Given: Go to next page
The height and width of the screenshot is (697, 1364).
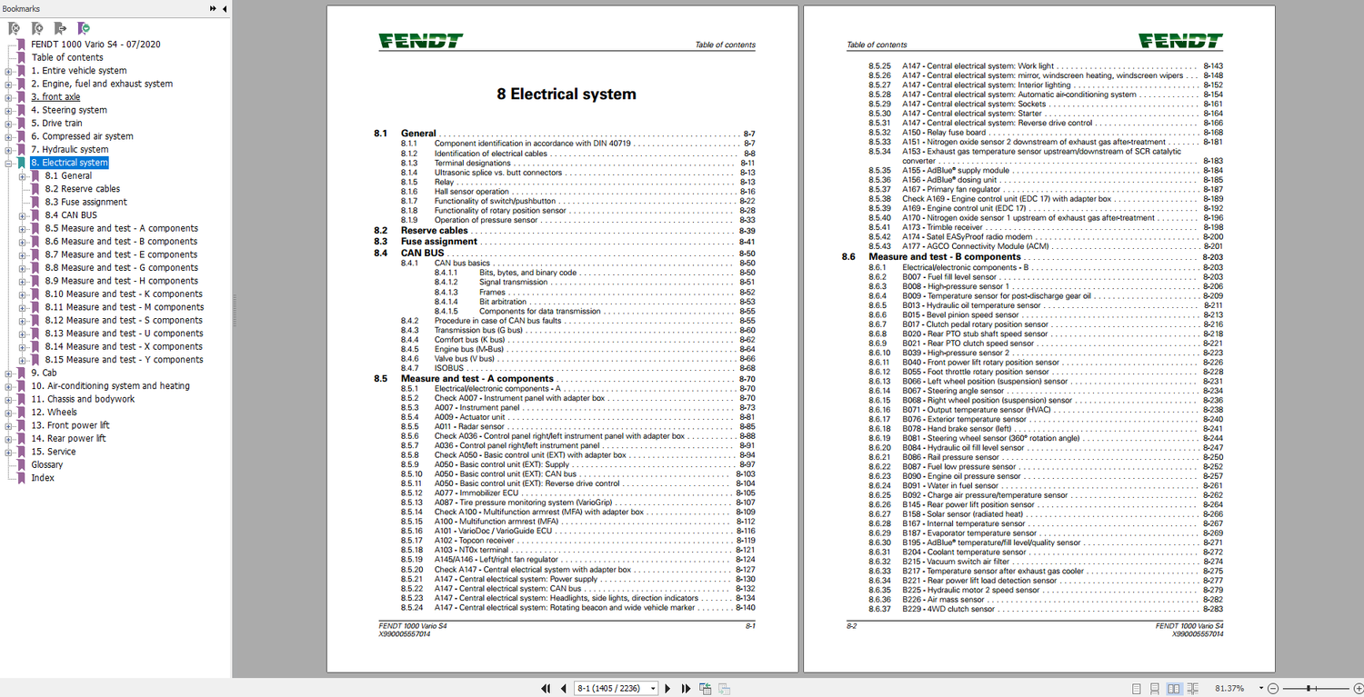Looking at the screenshot, I should click(x=668, y=689).
